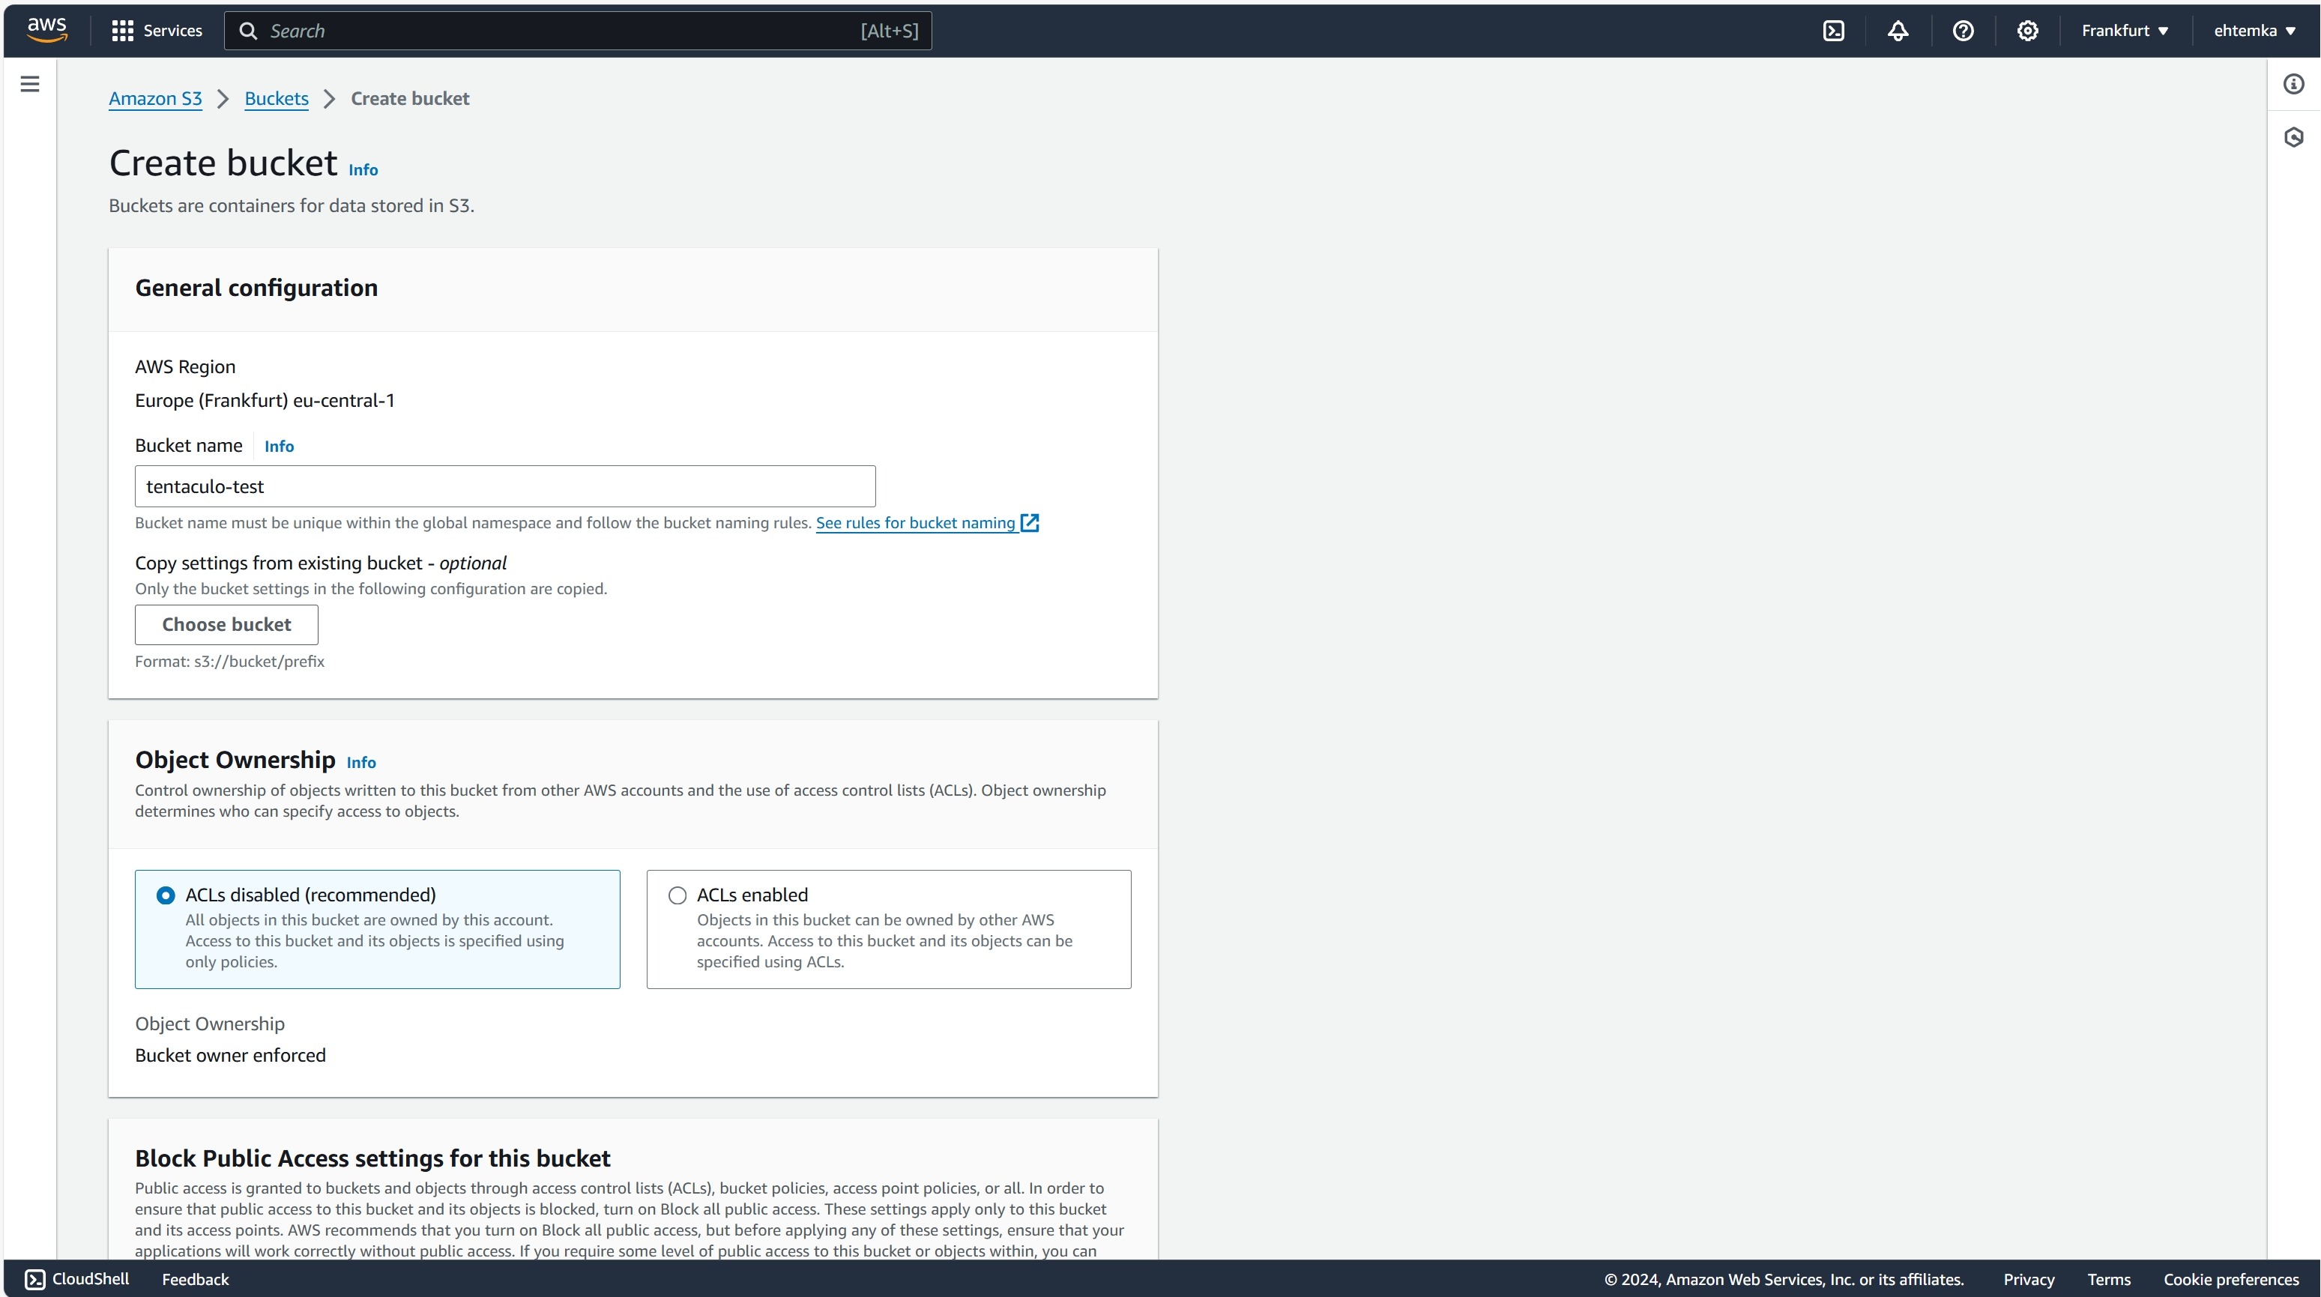
Task: Click the Block Public Access settings heading
Action: tap(373, 1158)
